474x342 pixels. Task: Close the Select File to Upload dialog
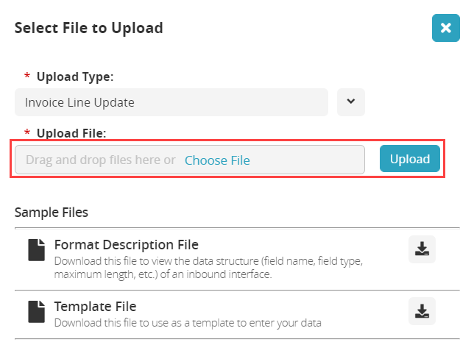point(445,28)
